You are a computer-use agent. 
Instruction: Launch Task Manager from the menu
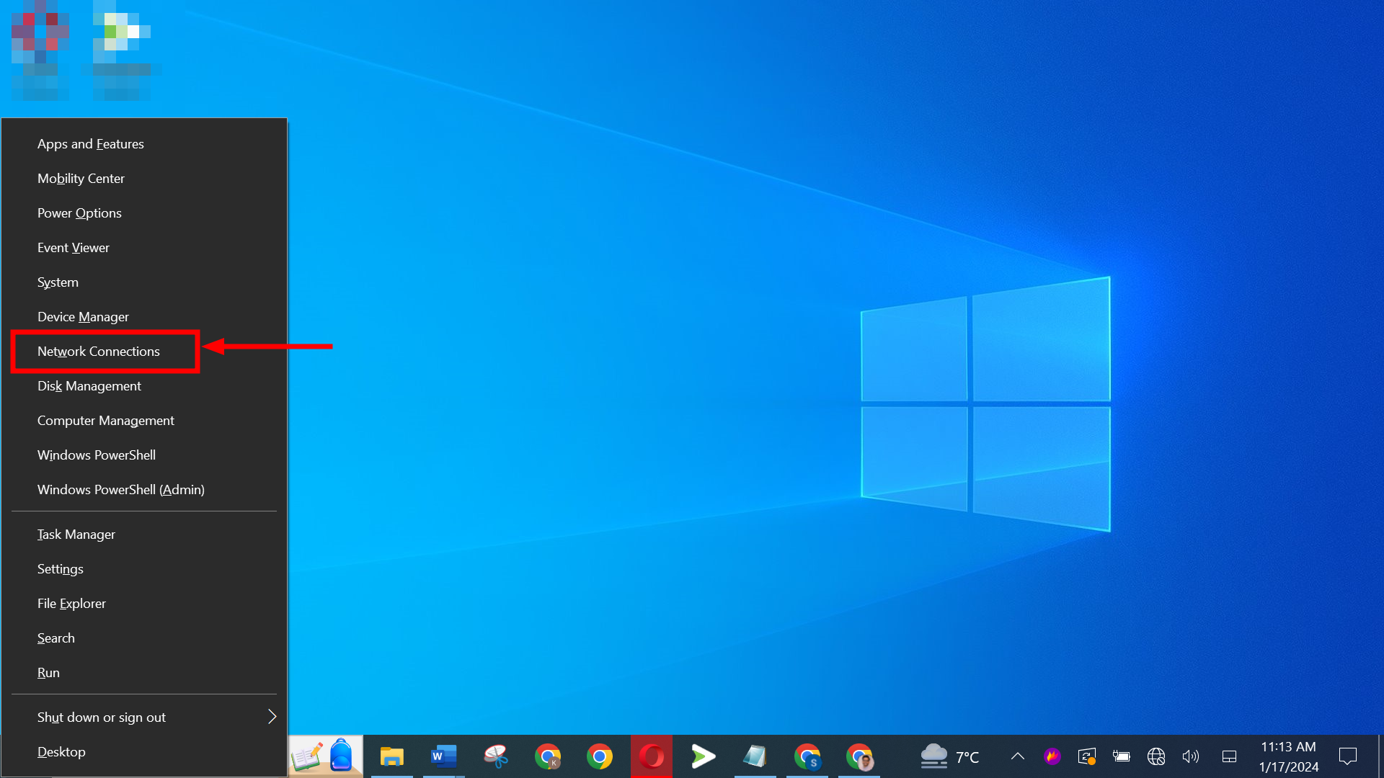(76, 534)
